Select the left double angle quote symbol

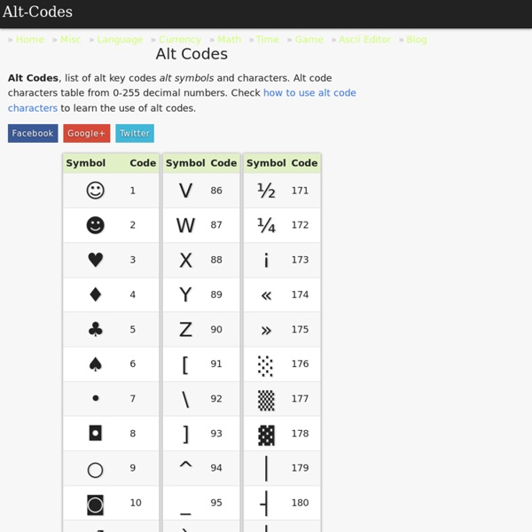[266, 294]
